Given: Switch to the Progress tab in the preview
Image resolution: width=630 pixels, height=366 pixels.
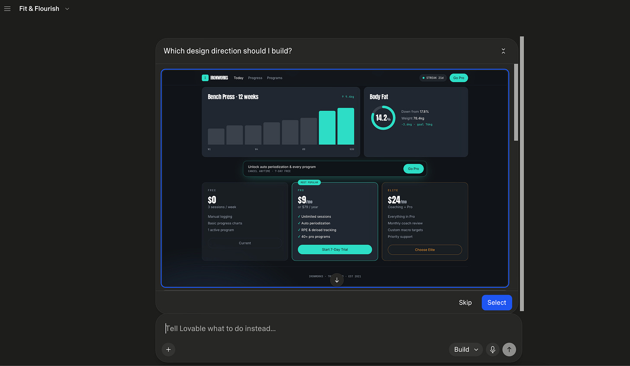Looking at the screenshot, I should pos(255,78).
